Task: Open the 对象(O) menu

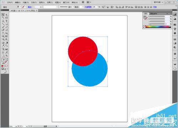Action: (x=26, y=2)
